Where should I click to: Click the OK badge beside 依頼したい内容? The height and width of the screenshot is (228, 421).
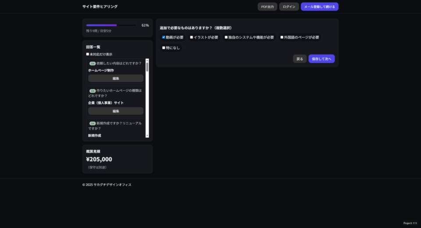tap(92, 63)
